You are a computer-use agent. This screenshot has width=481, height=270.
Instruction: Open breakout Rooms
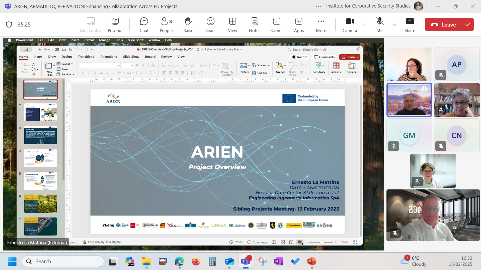(277, 25)
